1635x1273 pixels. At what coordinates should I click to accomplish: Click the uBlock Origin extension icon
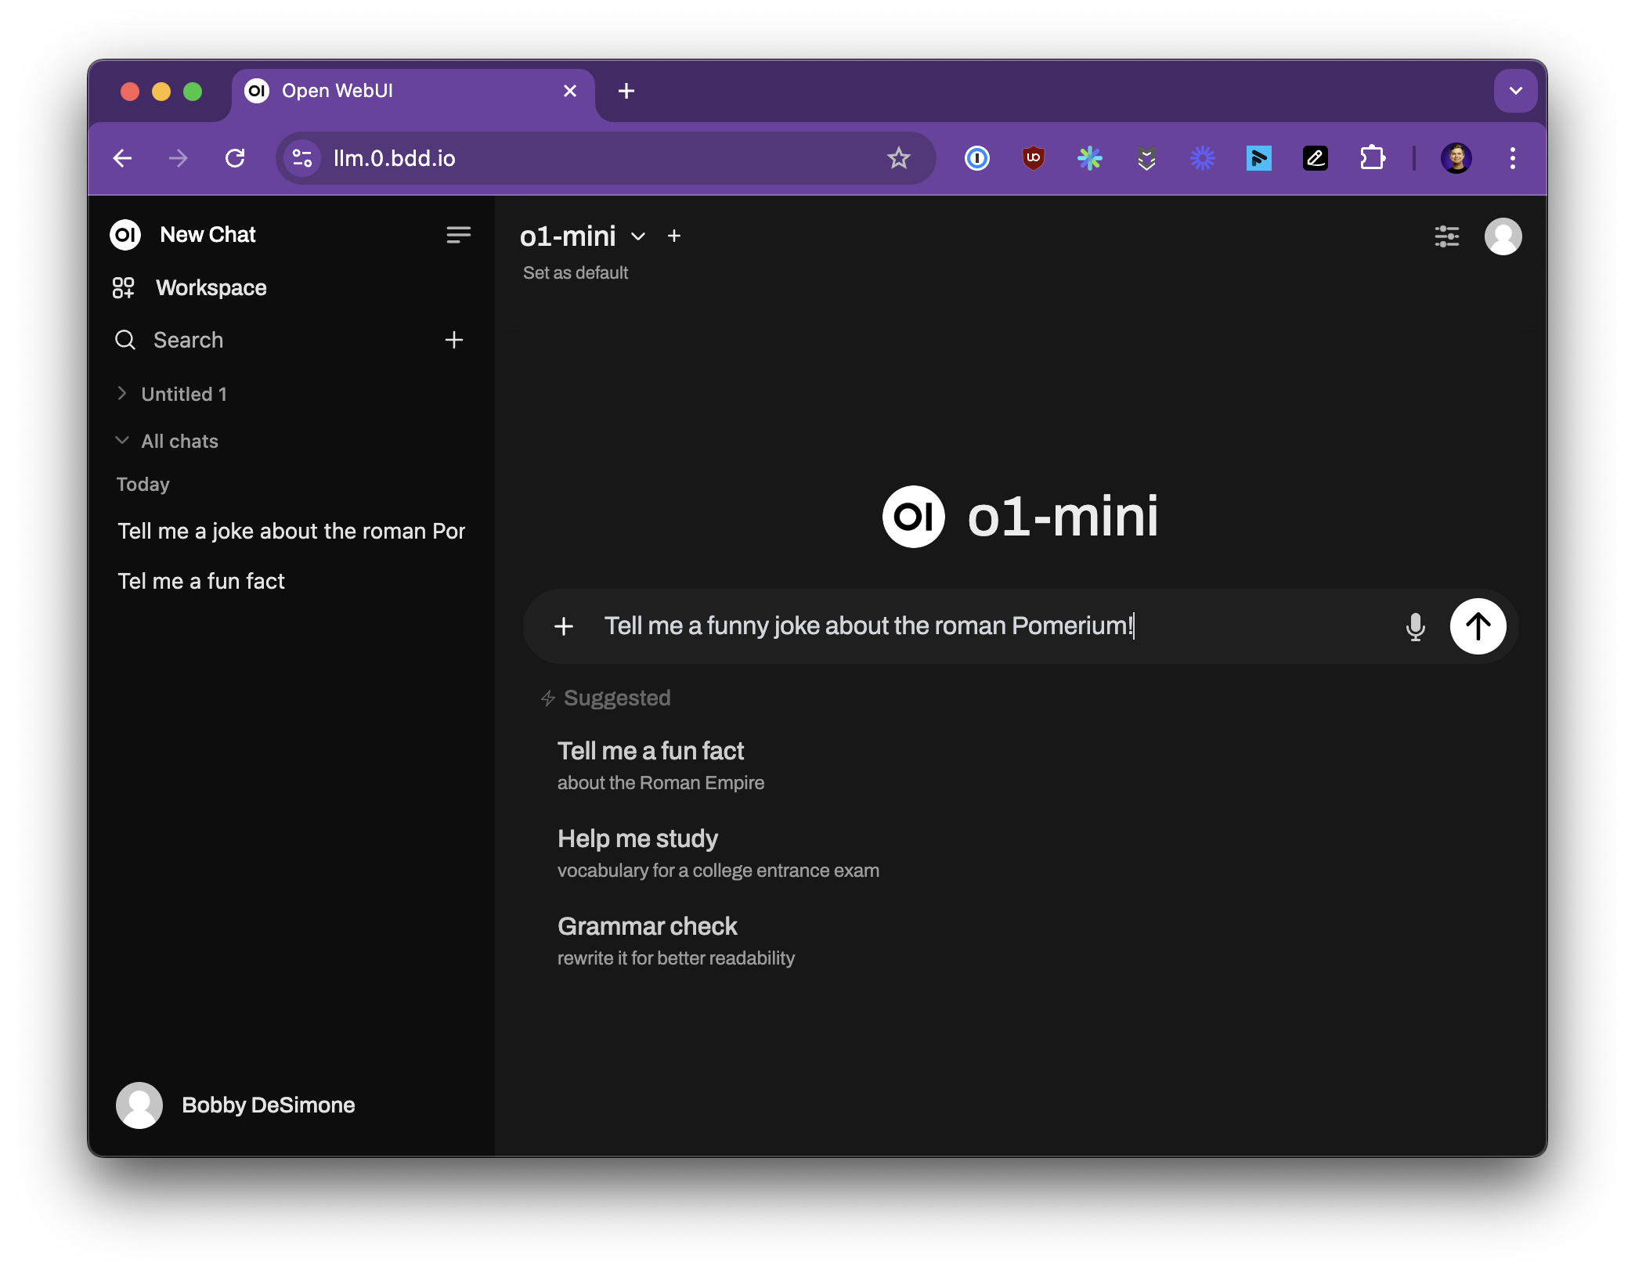pos(1032,157)
